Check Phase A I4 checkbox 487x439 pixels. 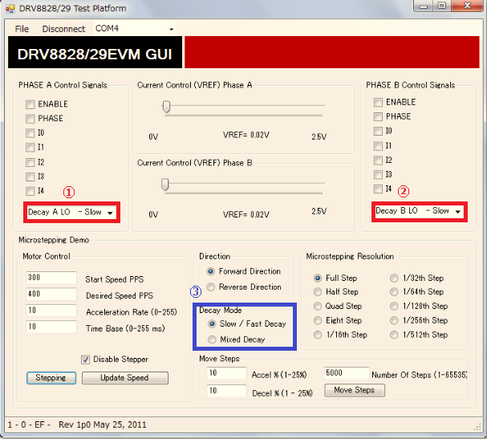tap(30, 191)
